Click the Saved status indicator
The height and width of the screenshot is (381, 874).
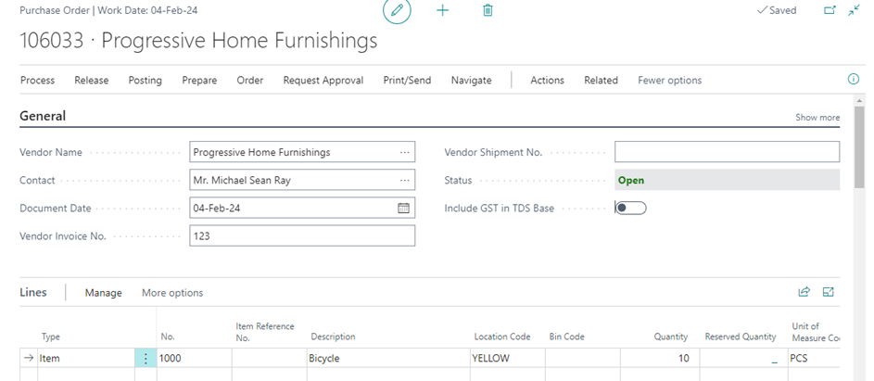777,10
